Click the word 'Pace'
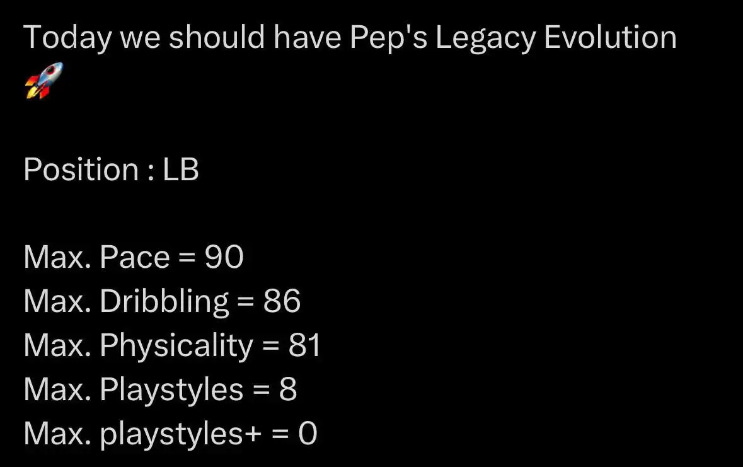 [x=135, y=257]
